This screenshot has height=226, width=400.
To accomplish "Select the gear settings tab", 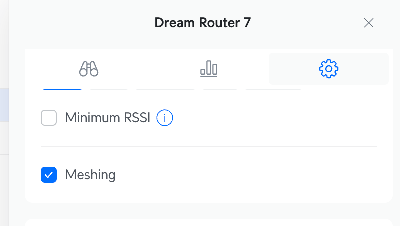I will pos(328,68).
